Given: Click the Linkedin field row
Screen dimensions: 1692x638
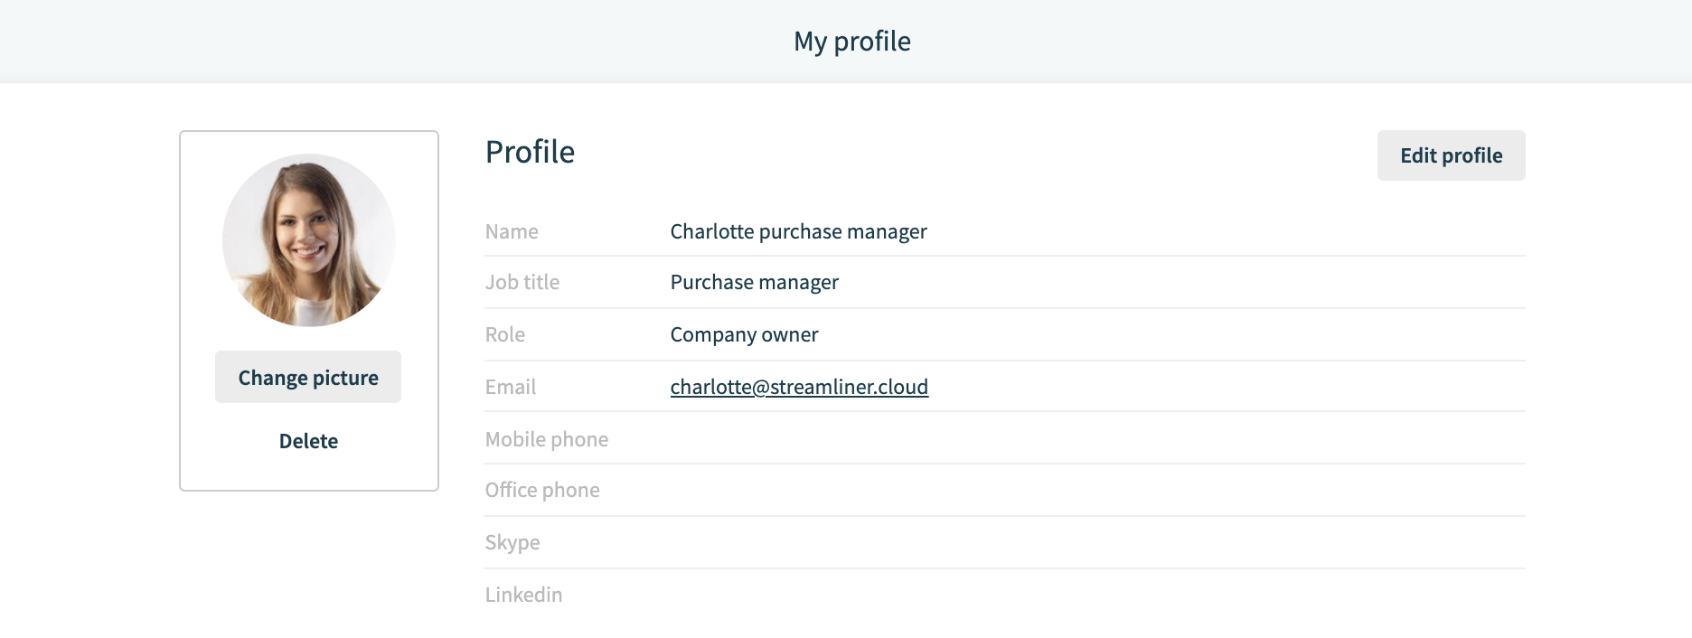Looking at the screenshot, I should point(1004,595).
